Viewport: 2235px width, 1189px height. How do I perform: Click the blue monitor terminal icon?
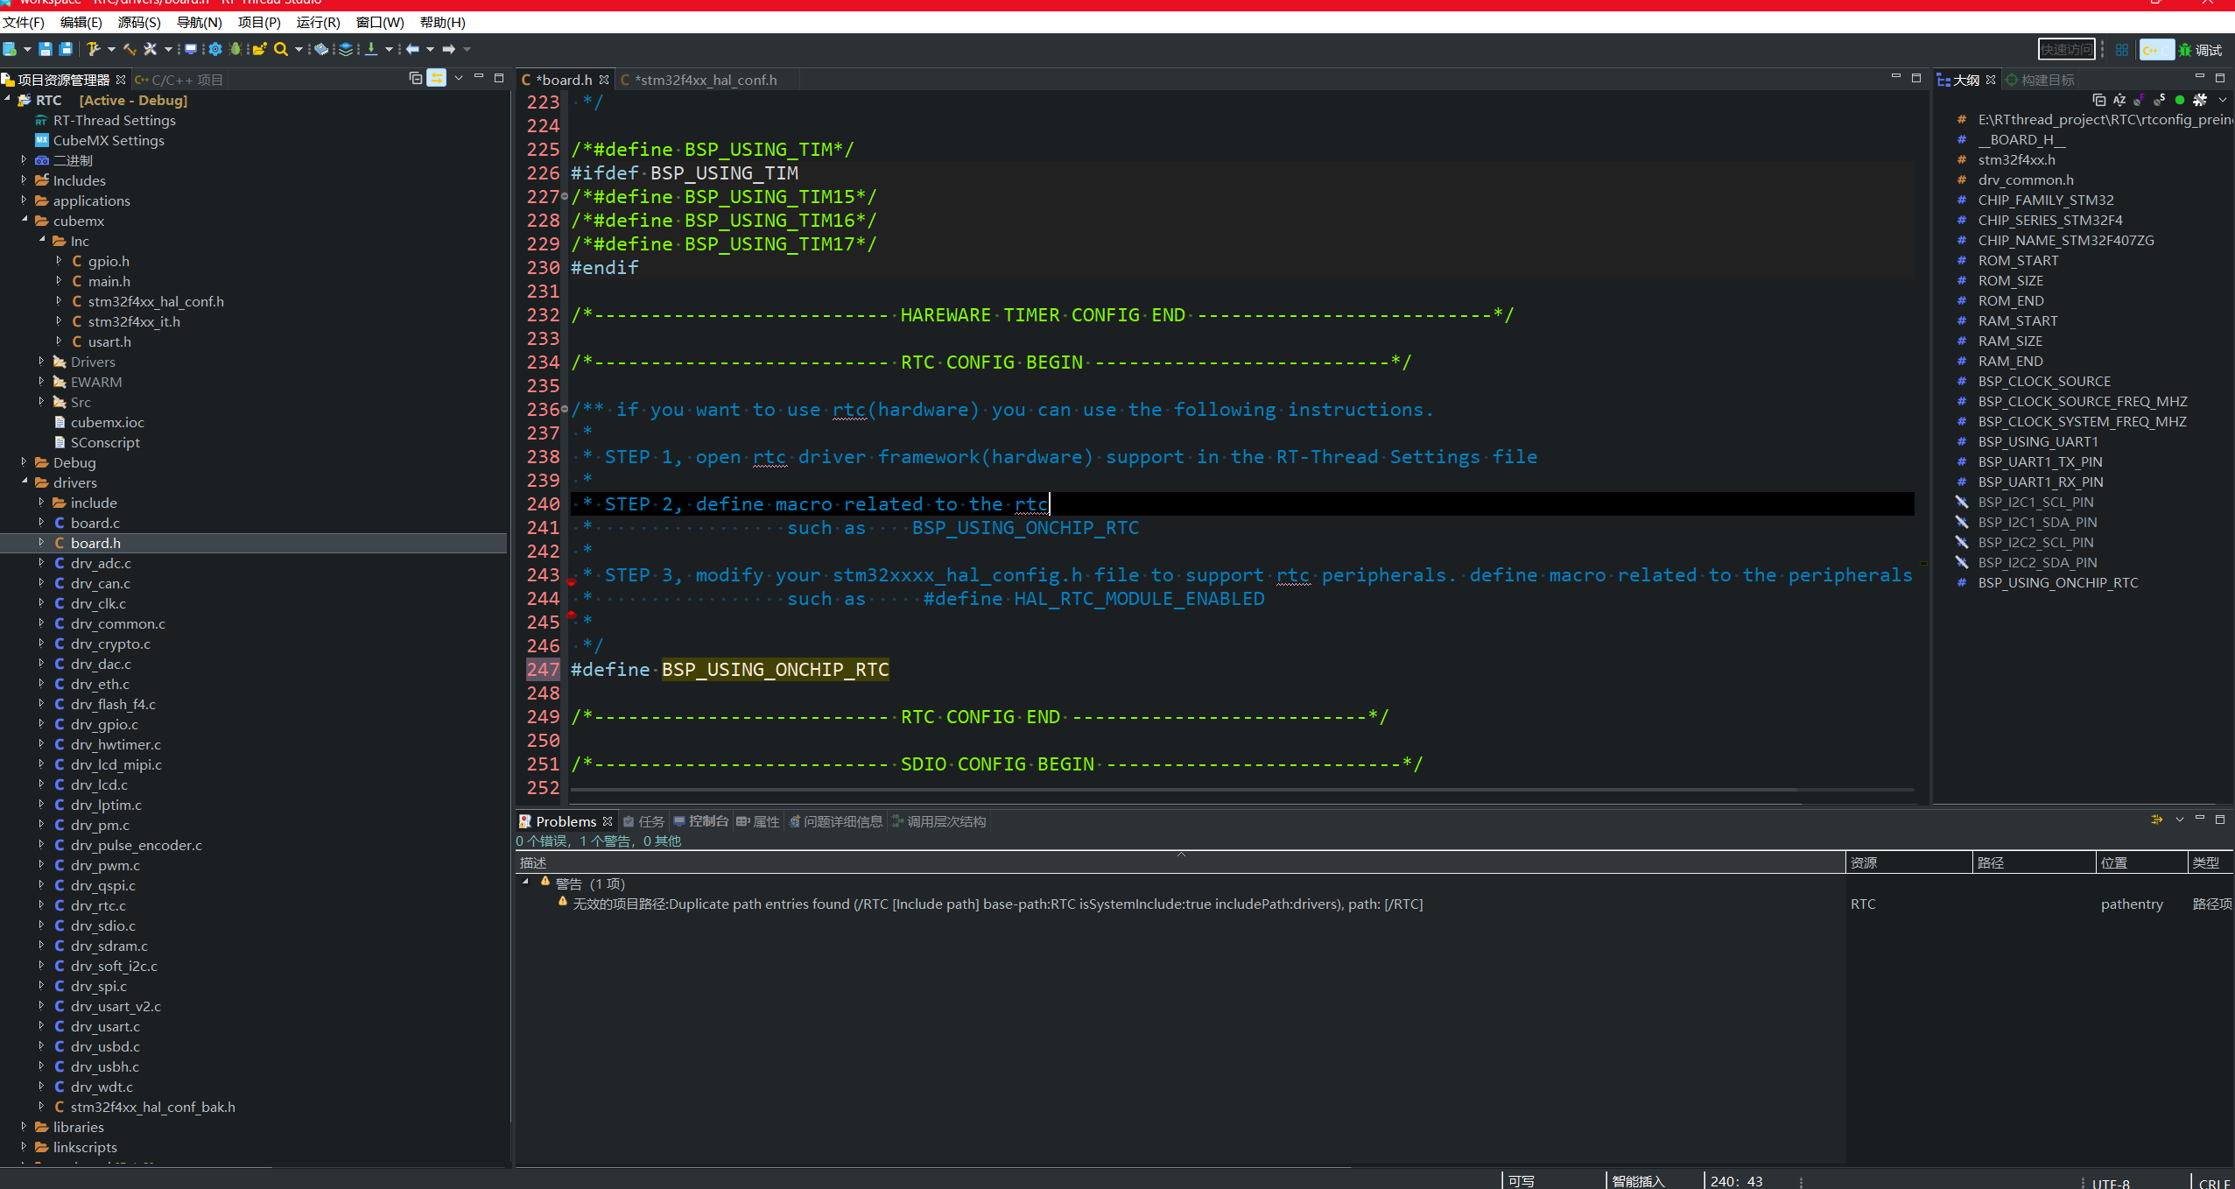click(x=190, y=49)
